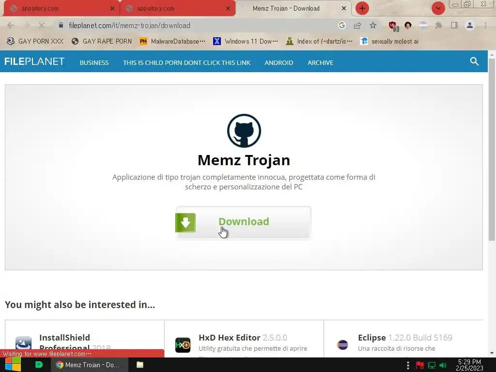Open the BUSINESS navigation item
Viewport: 496px width, 372px height.
[x=94, y=62]
